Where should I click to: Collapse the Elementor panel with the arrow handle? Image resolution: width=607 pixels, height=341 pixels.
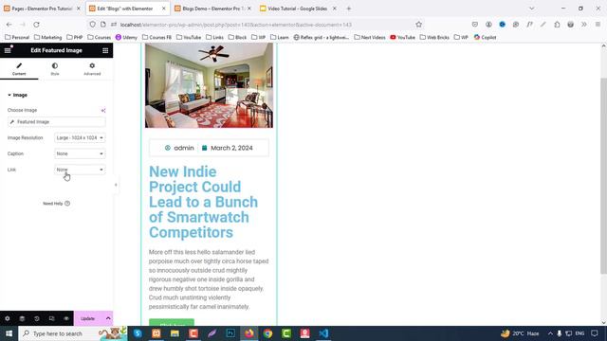pyautogui.click(x=116, y=185)
